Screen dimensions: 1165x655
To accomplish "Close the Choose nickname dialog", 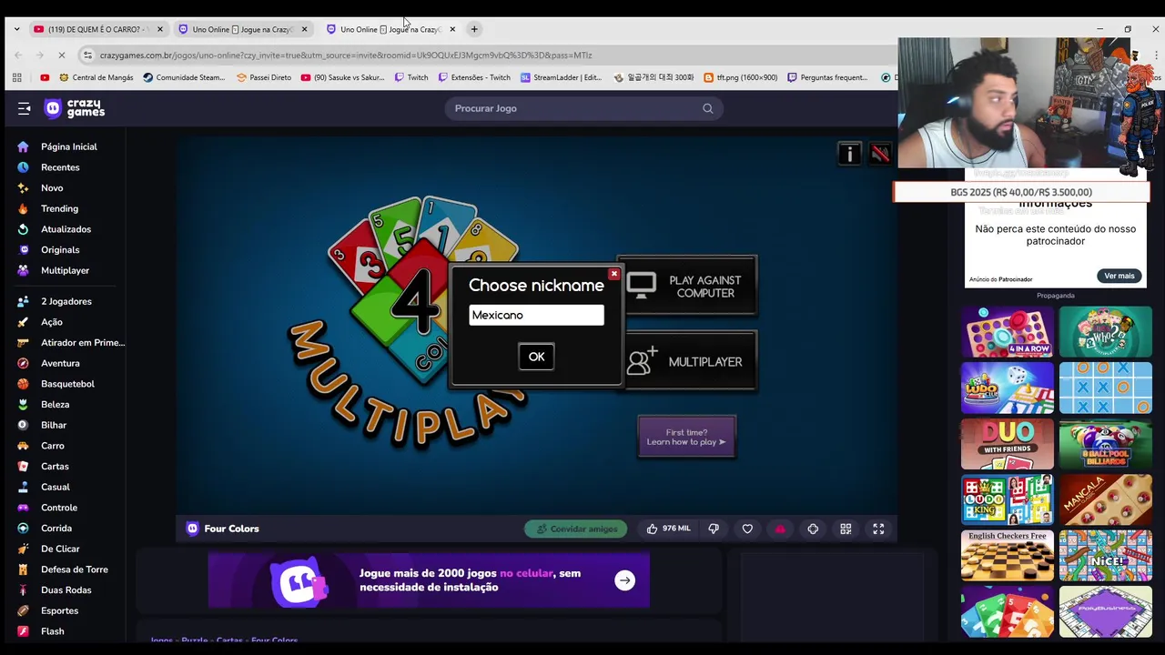I will tap(614, 274).
